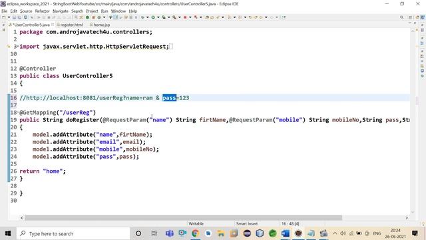
Task: Click the horizontal scrollbar thumb in editor
Action: (184, 218)
